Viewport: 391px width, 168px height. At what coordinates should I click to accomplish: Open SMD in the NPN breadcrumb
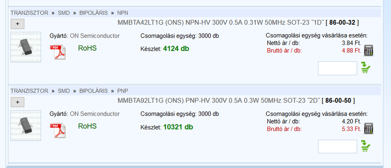click(x=64, y=13)
